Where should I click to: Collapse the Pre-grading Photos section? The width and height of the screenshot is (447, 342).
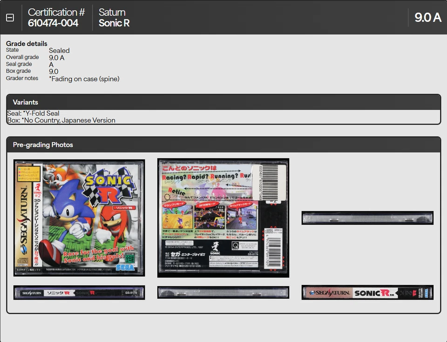click(x=43, y=145)
